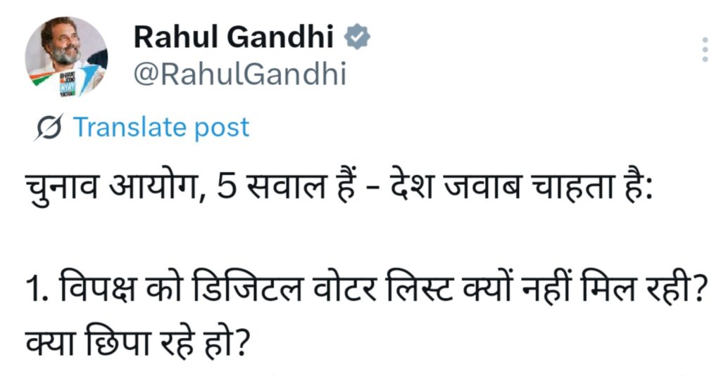Image resolution: width=721 pixels, height=376 pixels.
Task: Click the word post beside Translate
Action: pyautogui.click(x=223, y=128)
